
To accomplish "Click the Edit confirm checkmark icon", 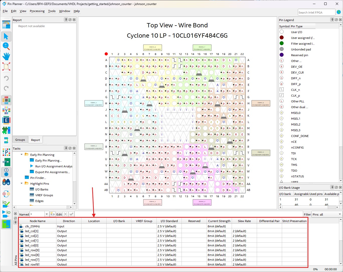I will [71, 214].
